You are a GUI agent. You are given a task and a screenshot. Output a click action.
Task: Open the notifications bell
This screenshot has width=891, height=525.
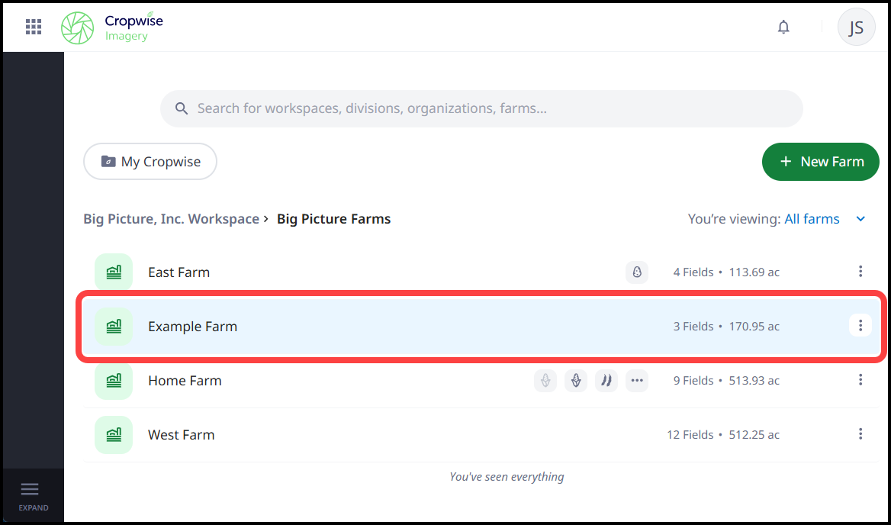click(783, 27)
